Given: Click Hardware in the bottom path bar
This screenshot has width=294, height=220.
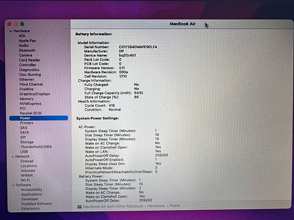Looking at the screenshot, I should click(x=156, y=206).
